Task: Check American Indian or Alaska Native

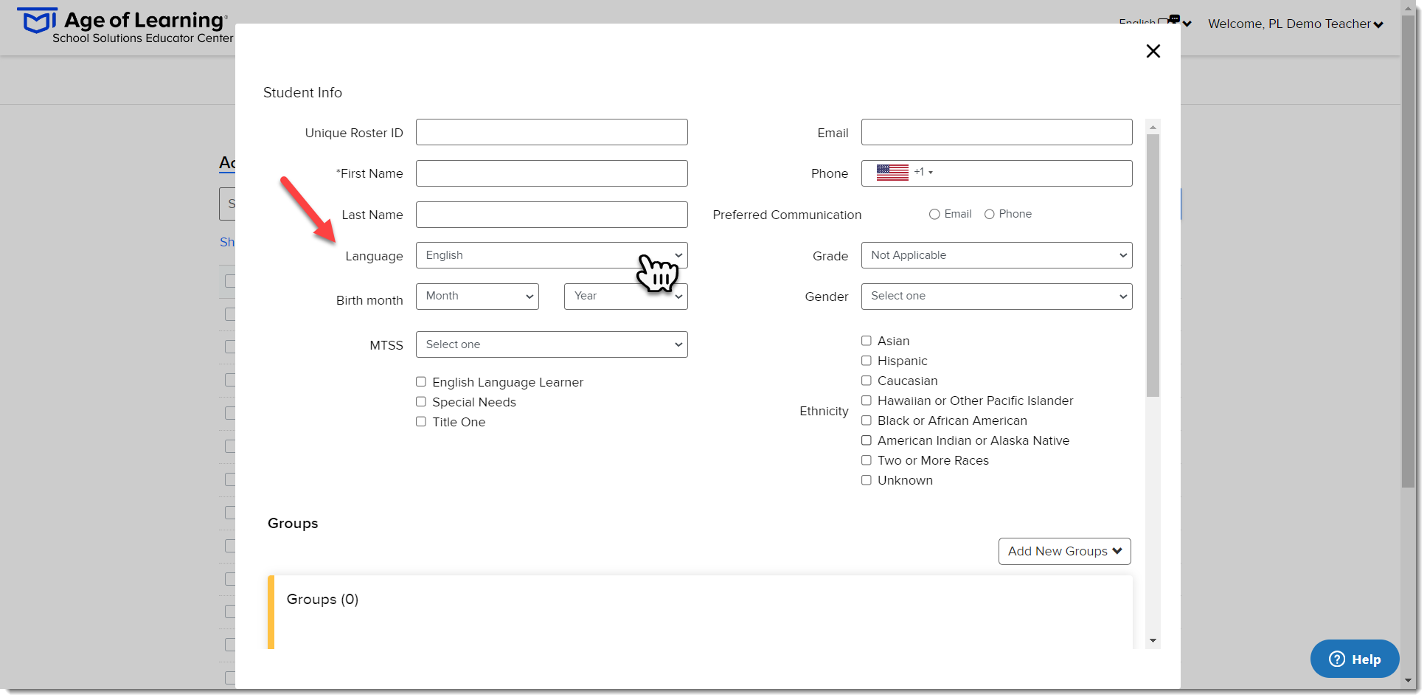Action: (x=867, y=440)
